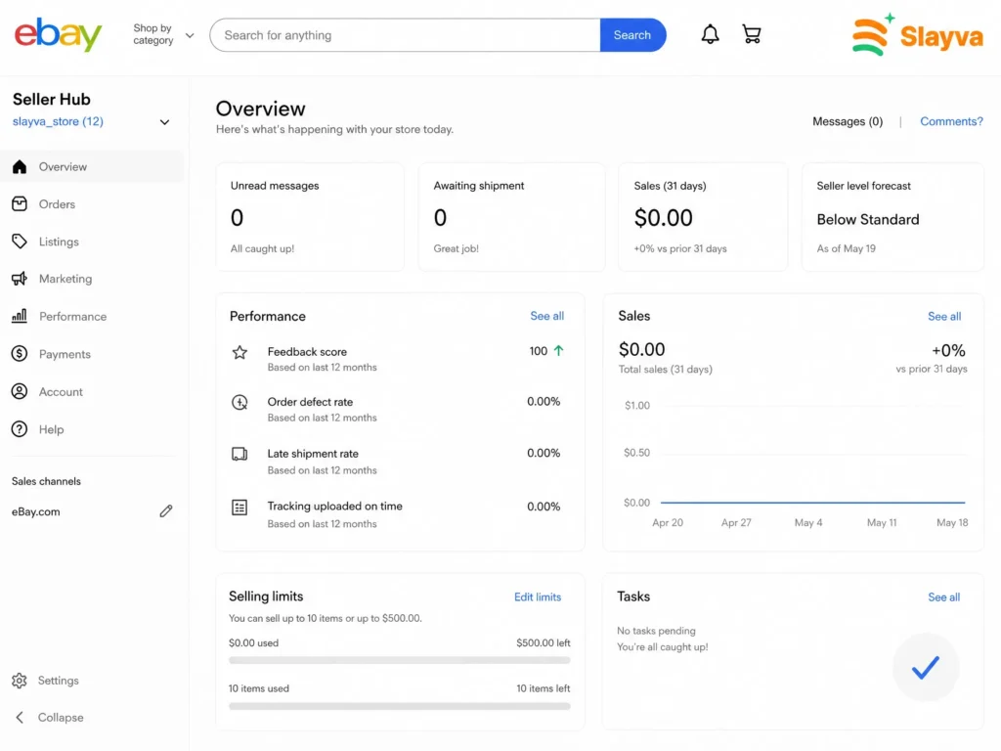Viewport: 1001px width, 751px height.
Task: Click the 10 items left value
Action: (x=544, y=688)
